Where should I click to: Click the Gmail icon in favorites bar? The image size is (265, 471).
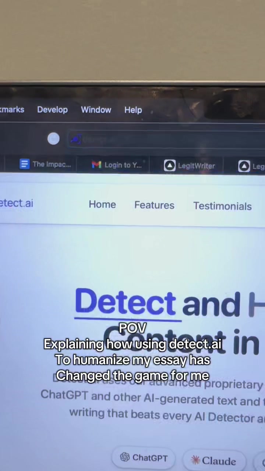tap(96, 165)
